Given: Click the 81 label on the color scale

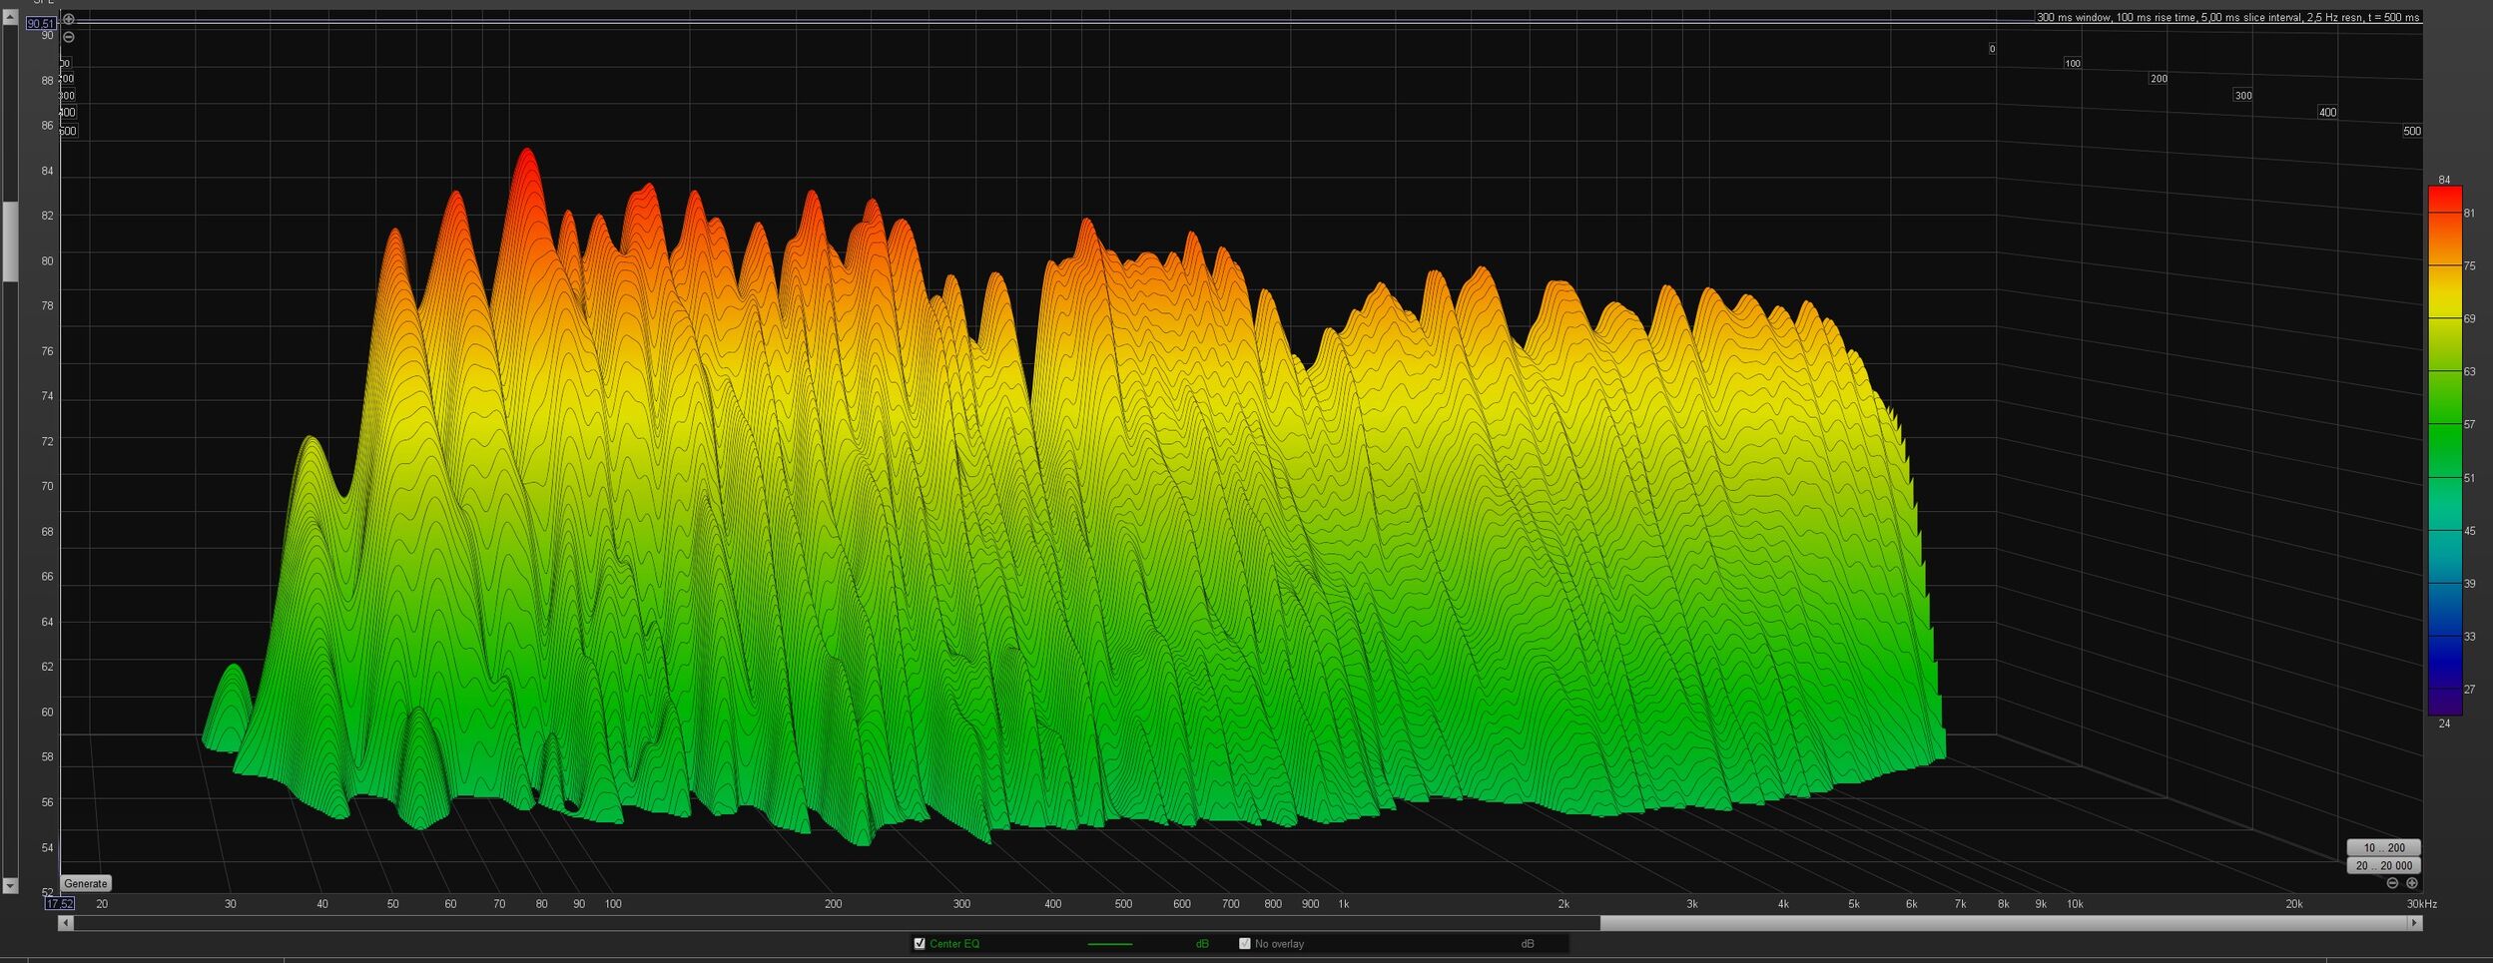Looking at the screenshot, I should point(2469,214).
